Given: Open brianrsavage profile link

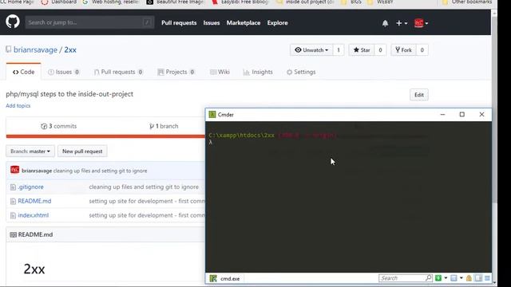Looking at the screenshot, I should point(35,49).
